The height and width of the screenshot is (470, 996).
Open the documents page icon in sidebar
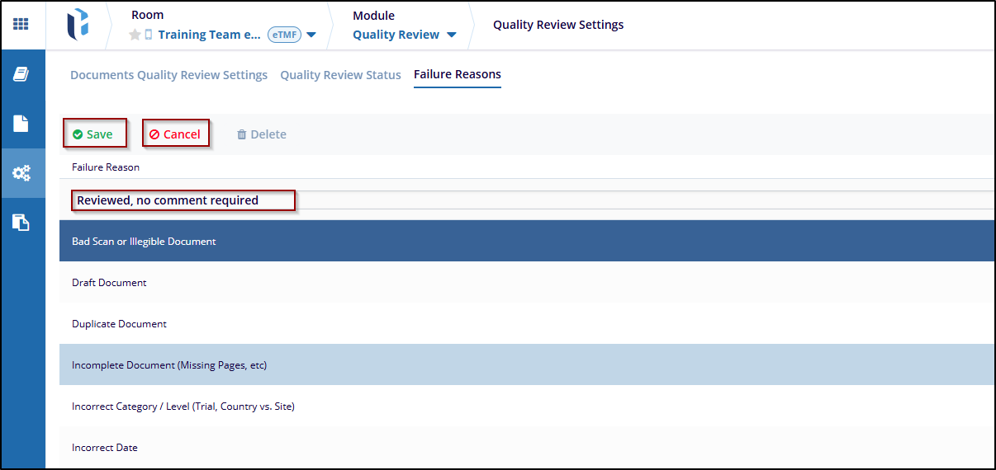(21, 124)
